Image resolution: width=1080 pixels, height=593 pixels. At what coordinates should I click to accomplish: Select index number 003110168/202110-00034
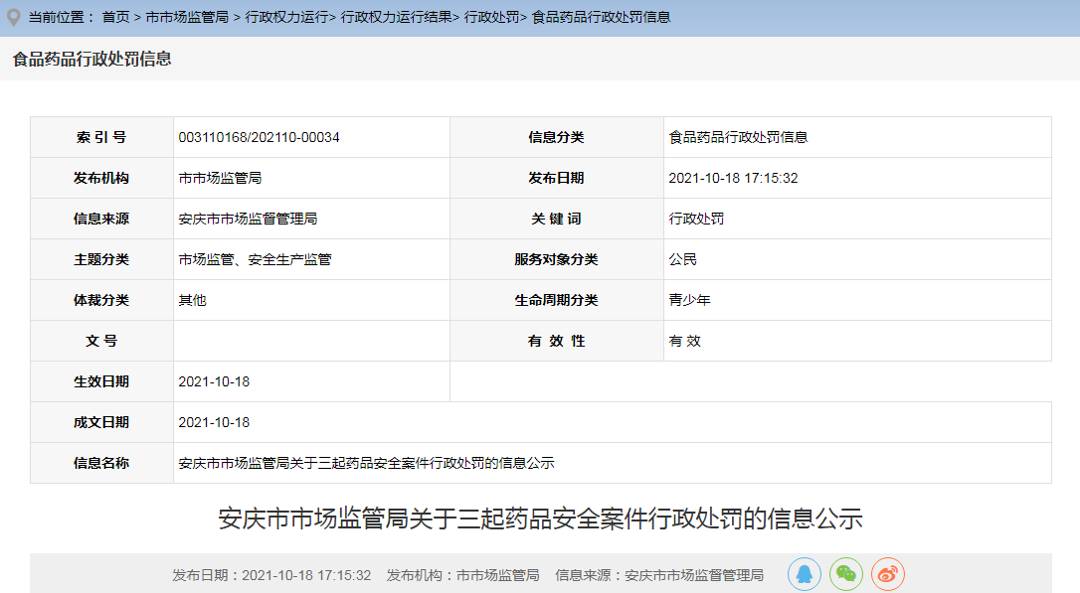coord(259,138)
